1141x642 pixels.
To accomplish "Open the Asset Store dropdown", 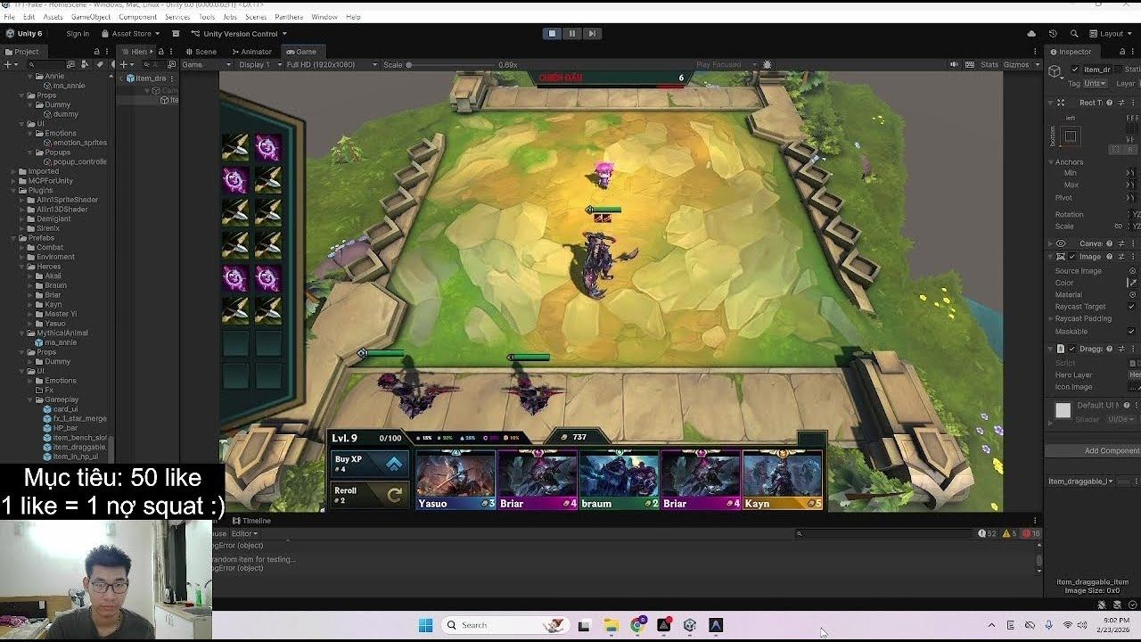I will [131, 34].
